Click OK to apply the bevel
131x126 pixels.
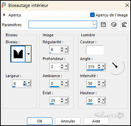[x=40, y=121]
